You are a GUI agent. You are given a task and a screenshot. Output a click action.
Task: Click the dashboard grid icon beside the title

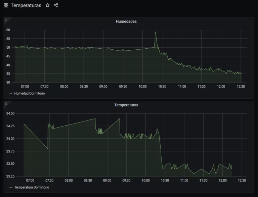point(6,5)
